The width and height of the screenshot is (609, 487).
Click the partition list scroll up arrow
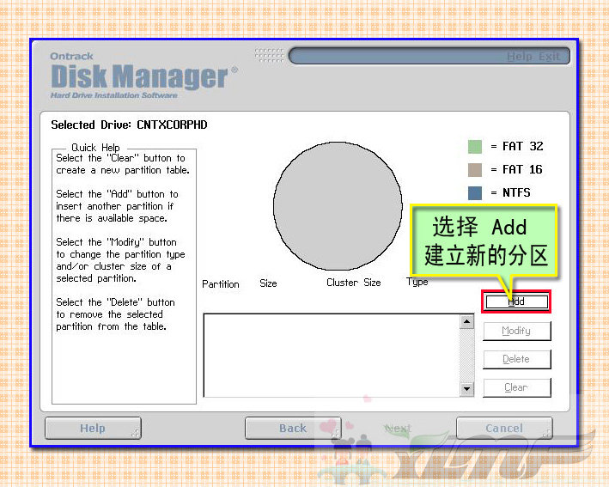467,321
